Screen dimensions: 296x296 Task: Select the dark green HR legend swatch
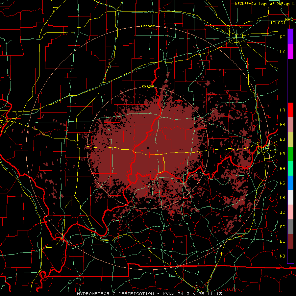(290, 154)
